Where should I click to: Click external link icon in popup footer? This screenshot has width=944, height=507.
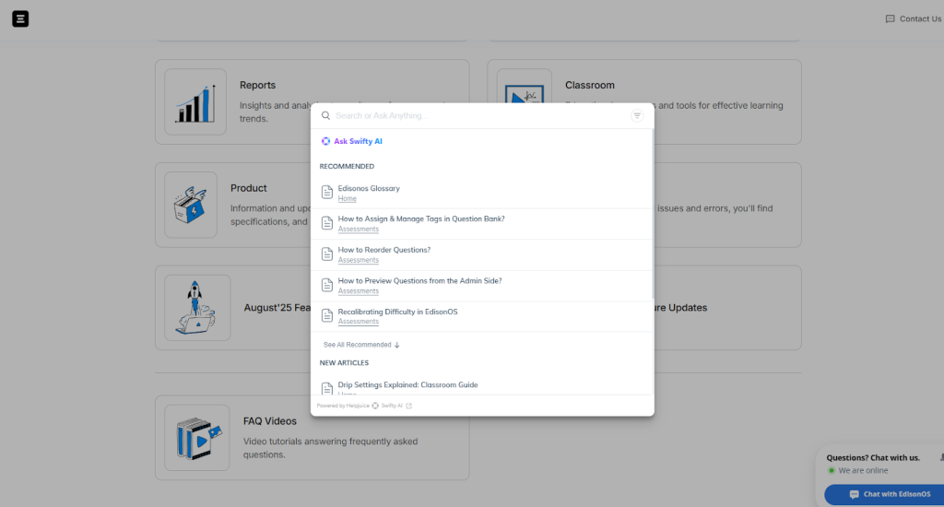pyautogui.click(x=408, y=406)
